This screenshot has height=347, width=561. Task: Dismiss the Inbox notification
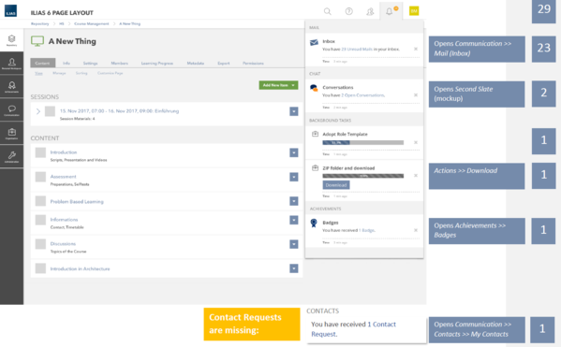(416, 49)
